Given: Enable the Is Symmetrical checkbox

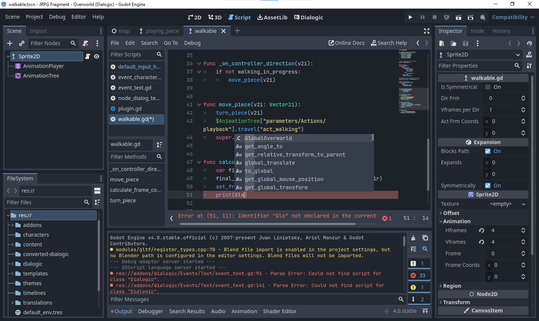Looking at the screenshot, I should click(x=487, y=87).
